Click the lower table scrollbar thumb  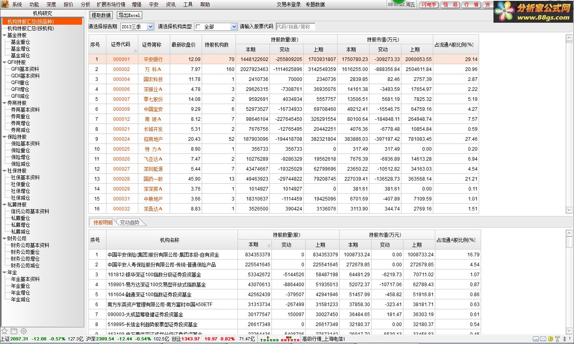pyautogui.click(x=569, y=242)
